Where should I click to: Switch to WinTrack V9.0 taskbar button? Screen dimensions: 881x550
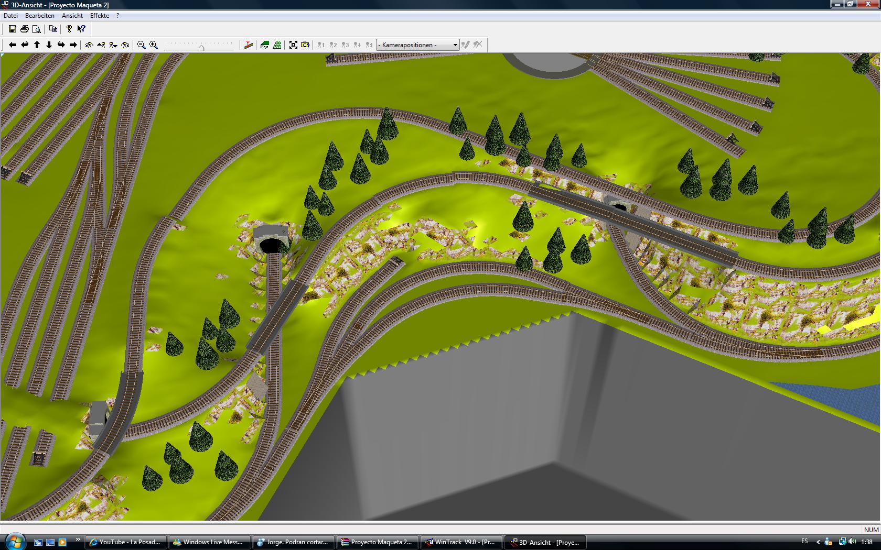pos(461,542)
